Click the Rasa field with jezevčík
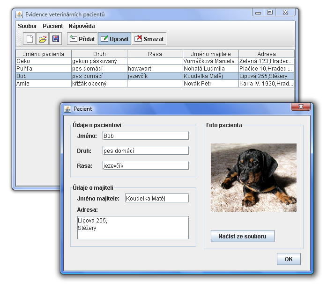Viewport: 327px width, 287px height. click(145, 165)
